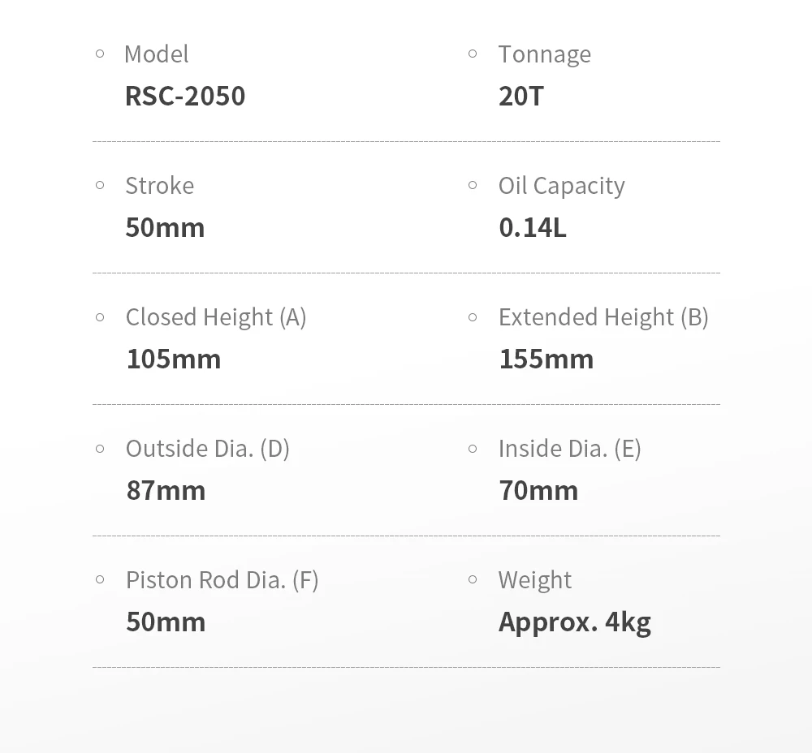Click the Inside Dia. (E) label

(570, 449)
